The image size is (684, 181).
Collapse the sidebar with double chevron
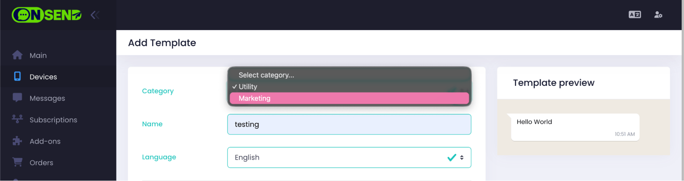(x=95, y=15)
